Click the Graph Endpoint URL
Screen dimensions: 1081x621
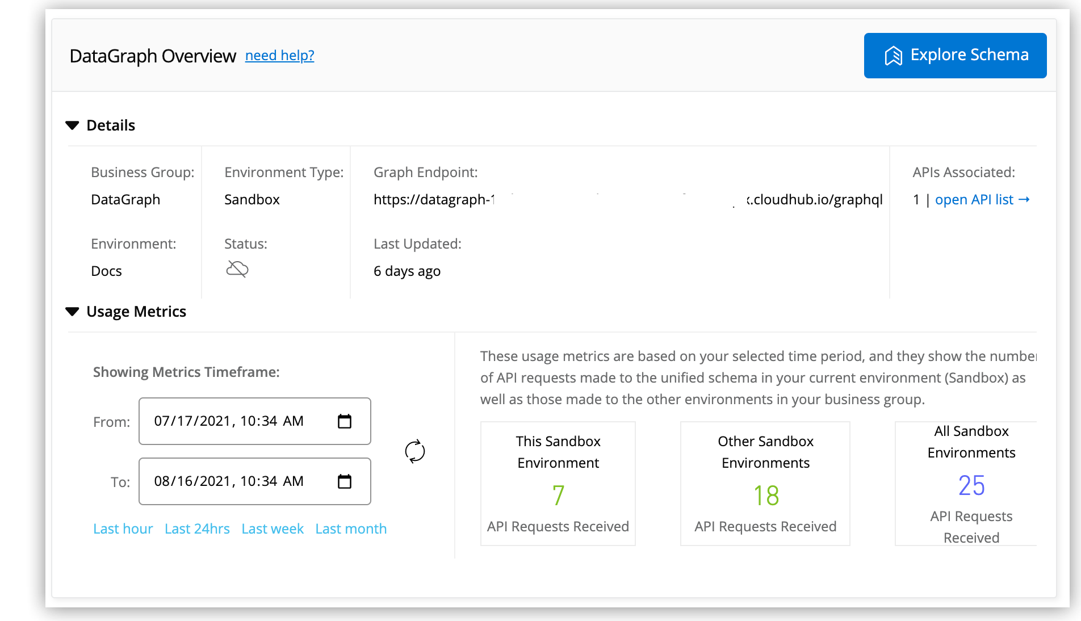point(625,199)
